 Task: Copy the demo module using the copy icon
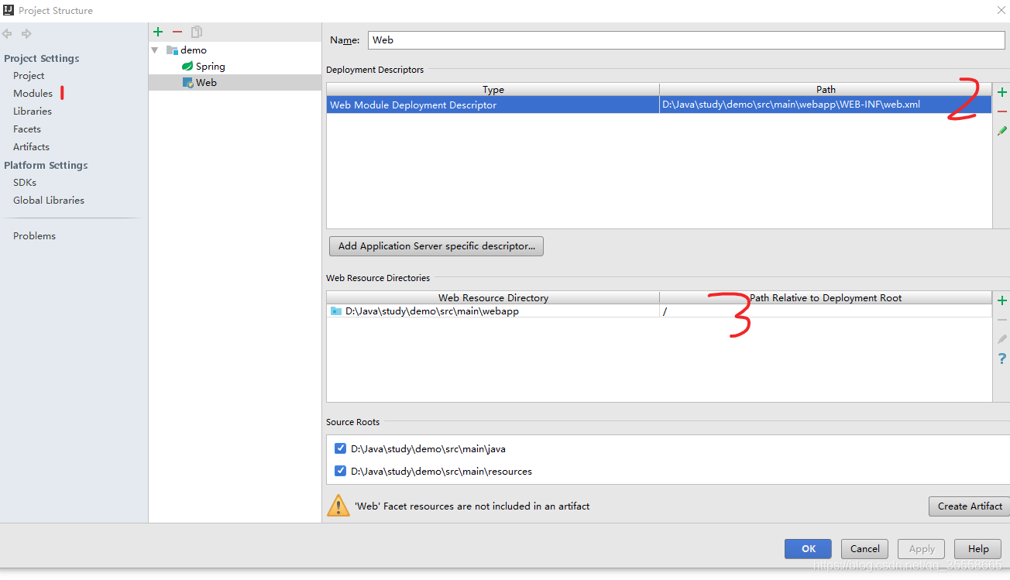pyautogui.click(x=195, y=32)
